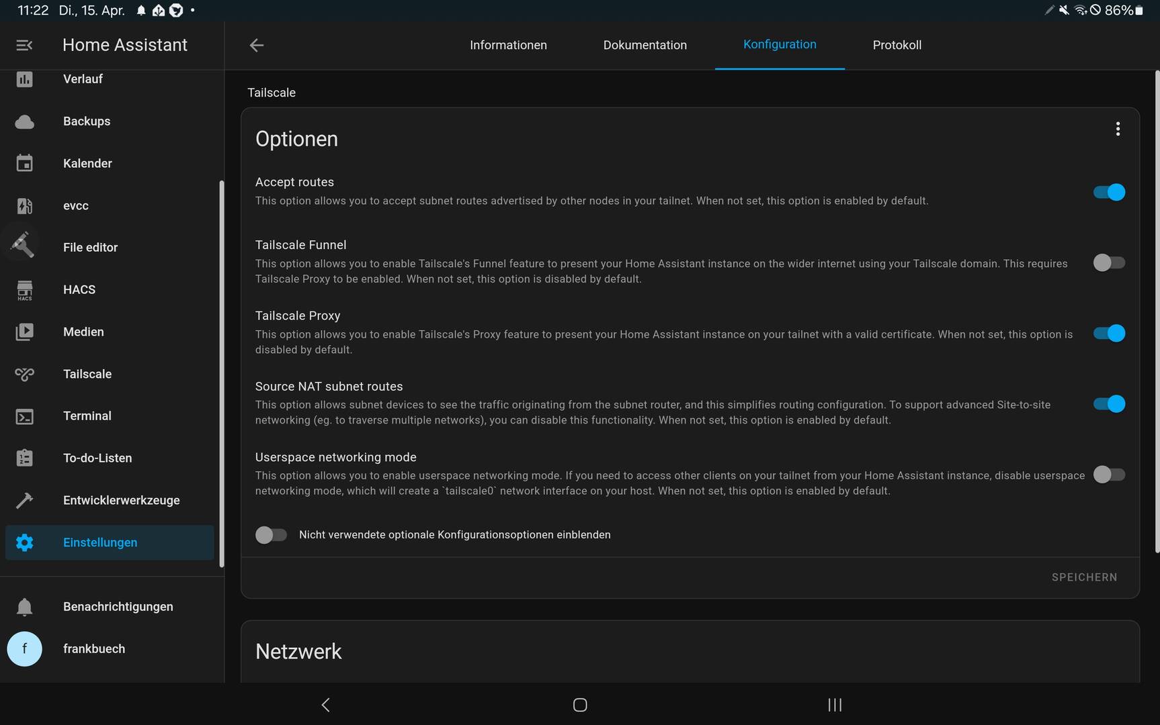The height and width of the screenshot is (725, 1160).
Task: Go back with the arrow icon
Action: point(256,45)
